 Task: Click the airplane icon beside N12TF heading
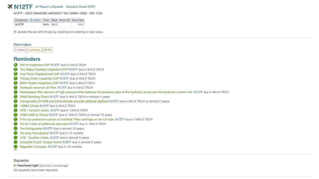click(10, 7)
